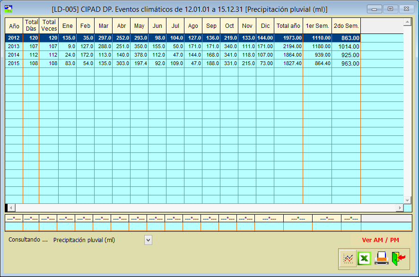The width and height of the screenshot is (419, 277).
Task: Print the precipitation report
Action: point(381,259)
